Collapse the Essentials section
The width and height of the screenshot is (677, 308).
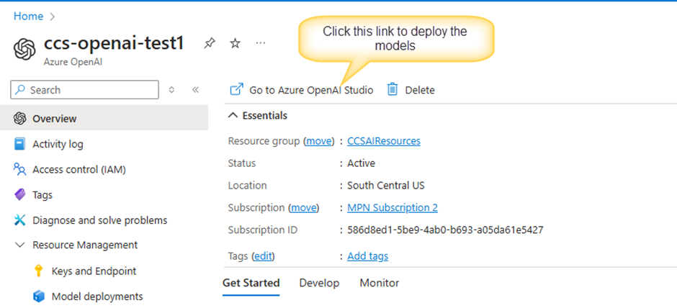(x=258, y=116)
